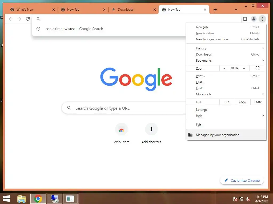Open the side panel icon
This screenshot has height=204, width=273.
(x=245, y=19)
